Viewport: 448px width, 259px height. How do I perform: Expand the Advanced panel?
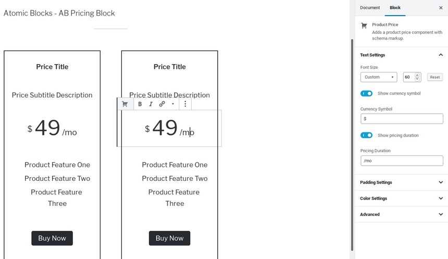click(x=402, y=214)
